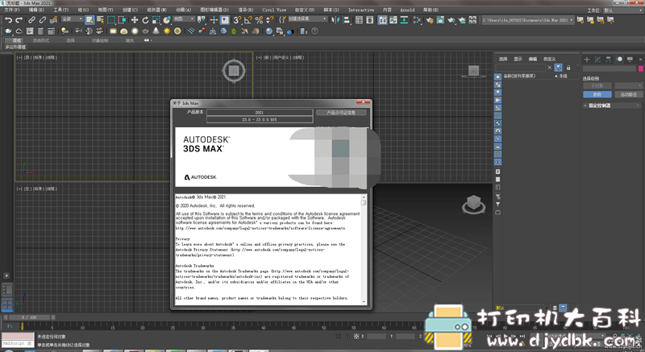The height and width of the screenshot is (352, 645).
Task: Click the perspective viewport ViewCube
Action: coord(473,204)
